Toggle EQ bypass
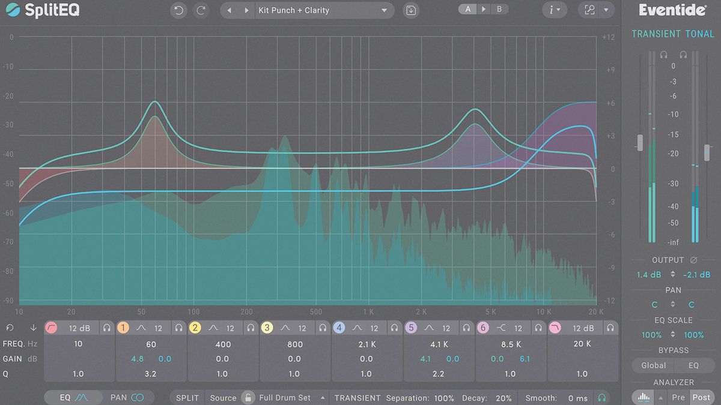 [694, 365]
